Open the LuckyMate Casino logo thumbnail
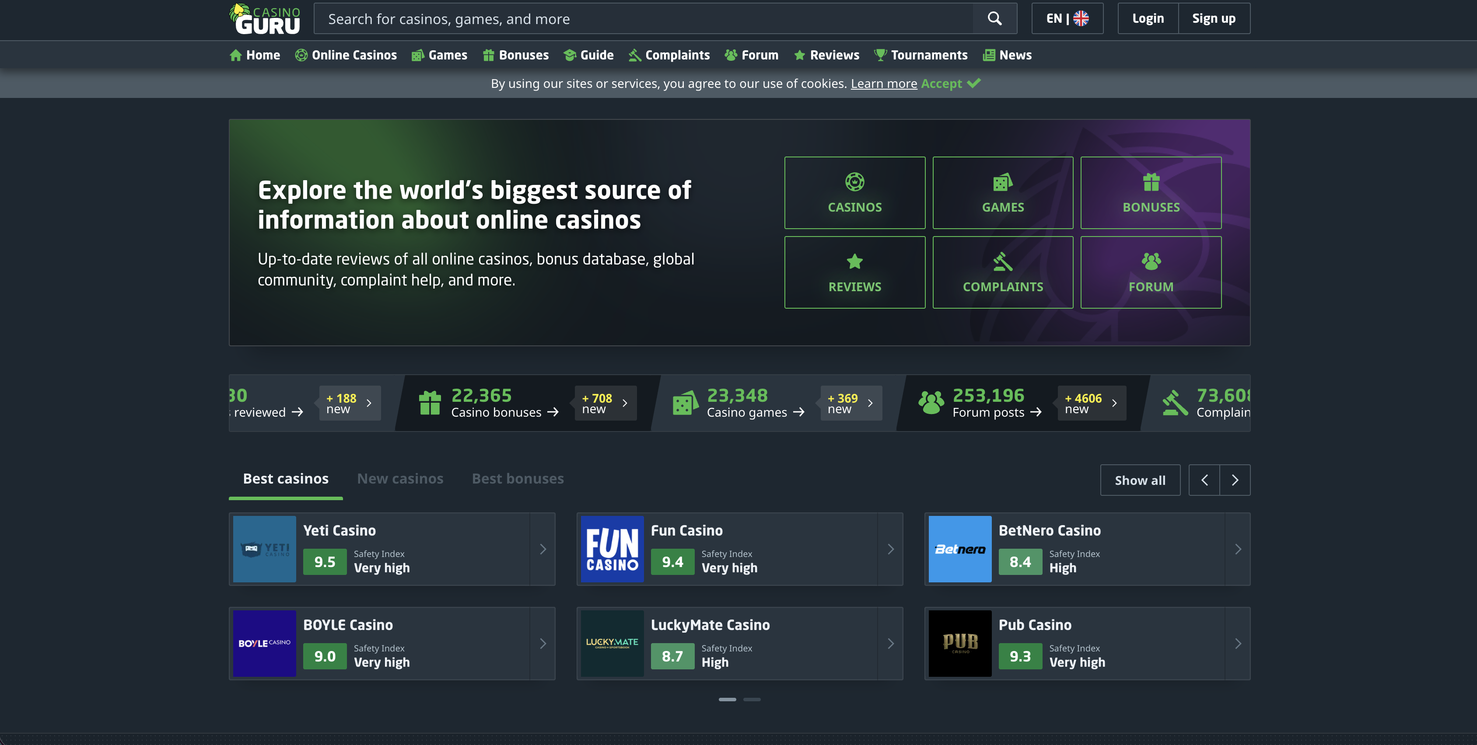Screen dimensions: 1477x745 pyautogui.click(x=612, y=644)
